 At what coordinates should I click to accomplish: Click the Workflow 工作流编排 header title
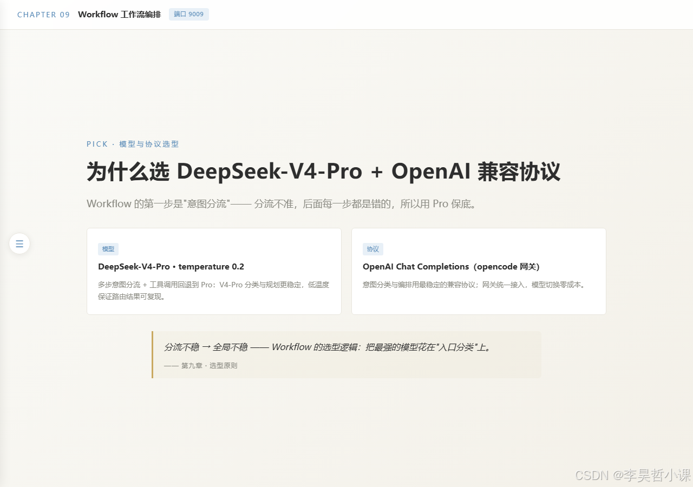[x=120, y=15]
